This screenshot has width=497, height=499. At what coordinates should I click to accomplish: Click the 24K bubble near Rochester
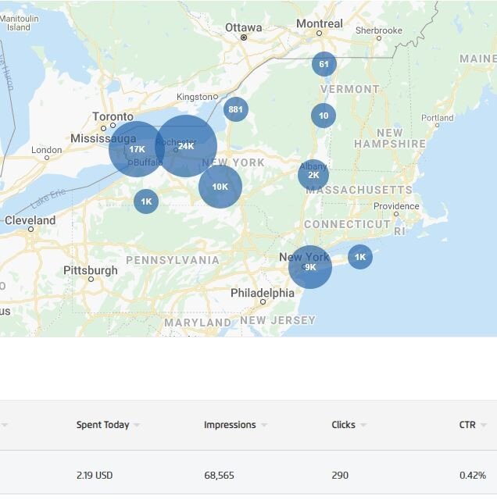click(186, 146)
